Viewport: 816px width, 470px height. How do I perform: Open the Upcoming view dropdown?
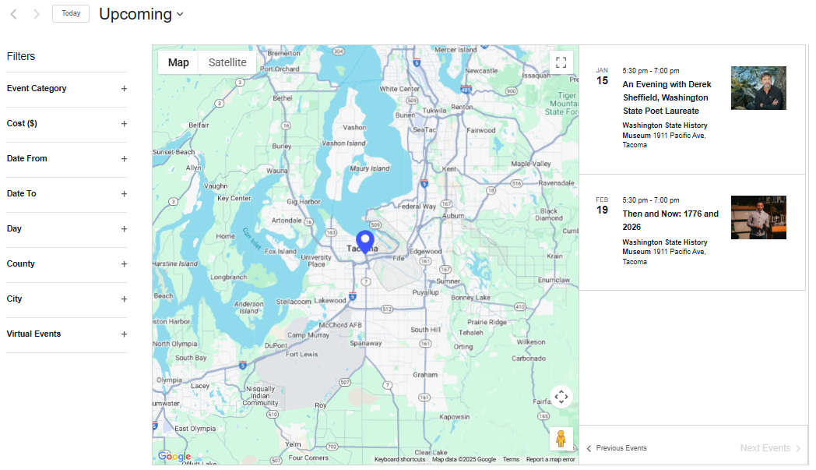(x=141, y=14)
